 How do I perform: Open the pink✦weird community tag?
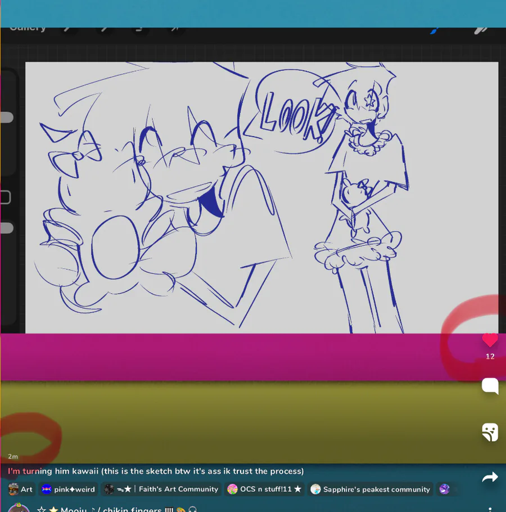pos(68,489)
